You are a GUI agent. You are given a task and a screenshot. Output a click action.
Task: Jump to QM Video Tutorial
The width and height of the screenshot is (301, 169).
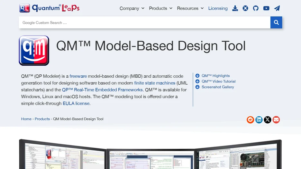tap(218, 81)
